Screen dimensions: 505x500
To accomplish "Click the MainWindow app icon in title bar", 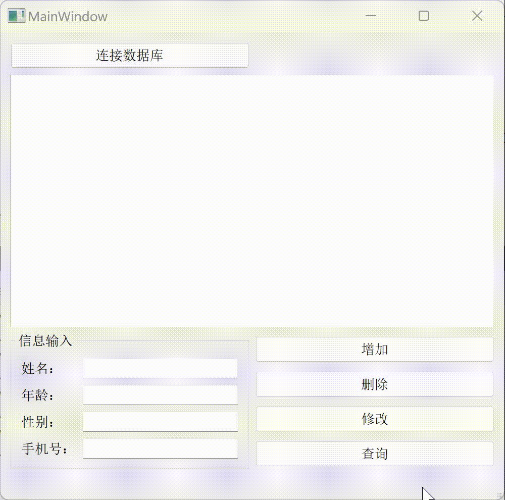I will point(17,16).
